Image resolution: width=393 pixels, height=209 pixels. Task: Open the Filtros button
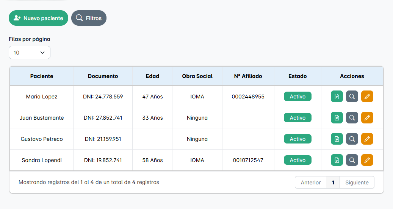click(89, 18)
